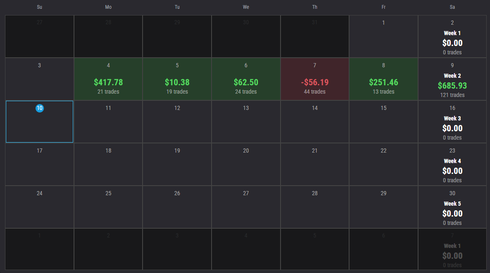Open the grayed-out day 31 from last month
490x273 pixels.
[x=314, y=36]
